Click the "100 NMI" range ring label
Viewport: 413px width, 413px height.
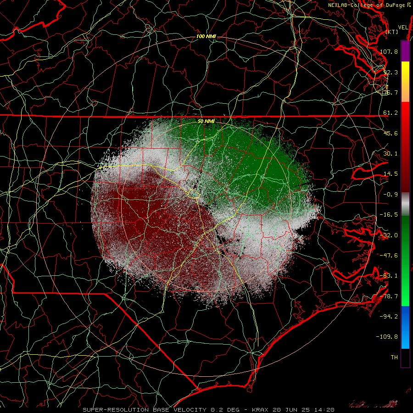(x=206, y=36)
